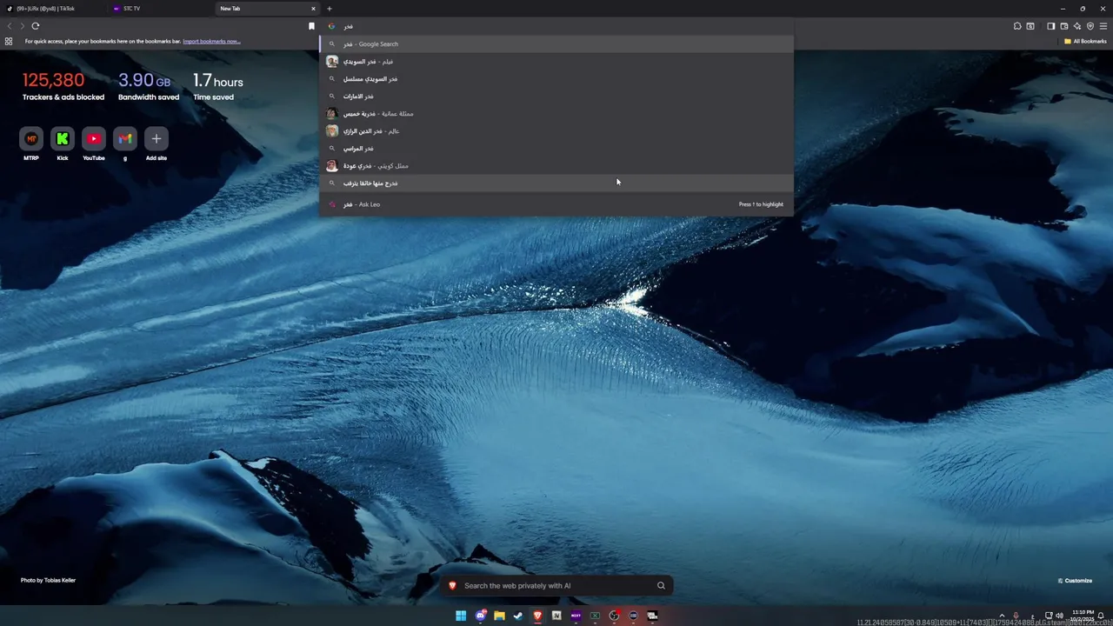Switch to the STC TV tab
The height and width of the screenshot is (626, 1113).
click(161, 9)
